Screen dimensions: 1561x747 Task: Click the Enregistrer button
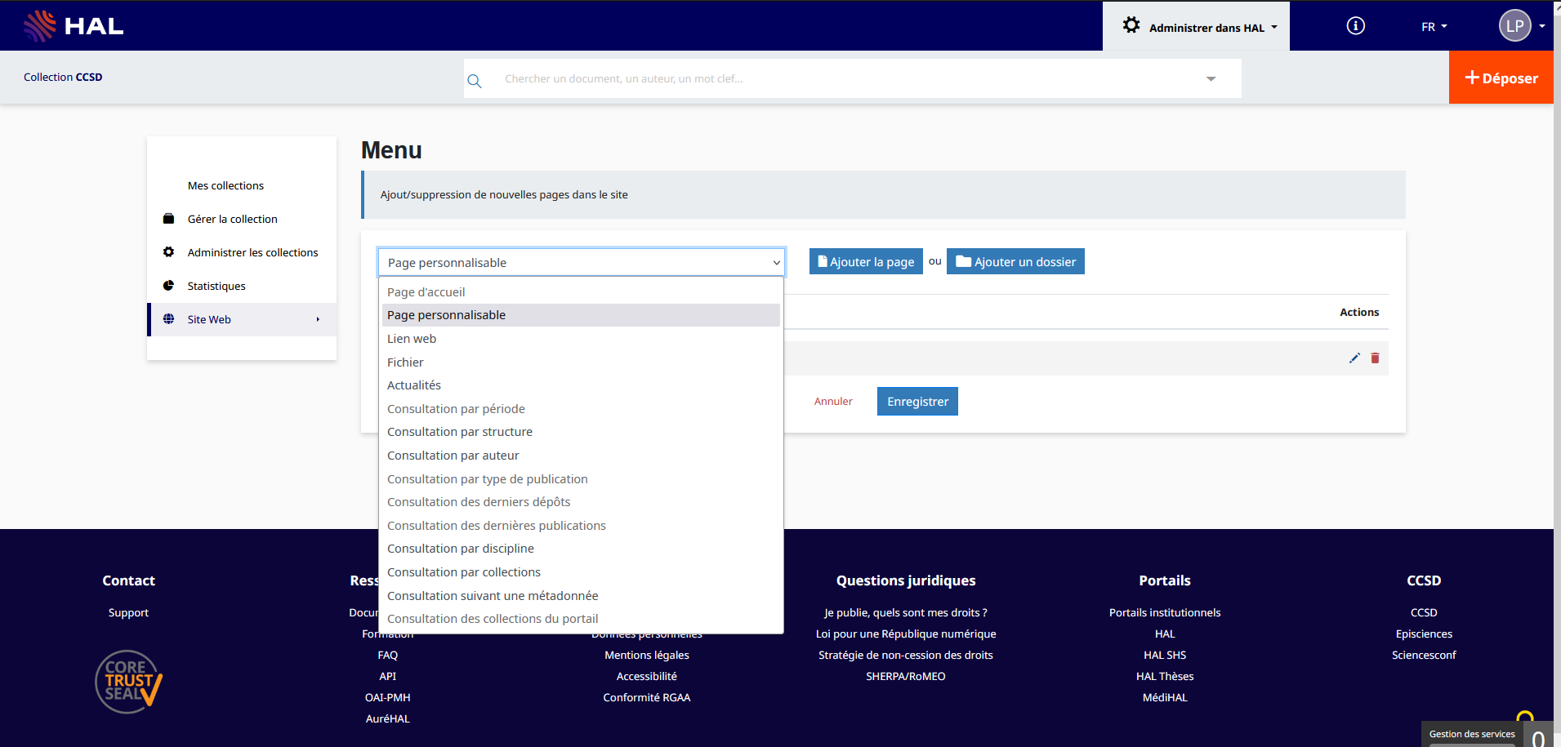[917, 401]
